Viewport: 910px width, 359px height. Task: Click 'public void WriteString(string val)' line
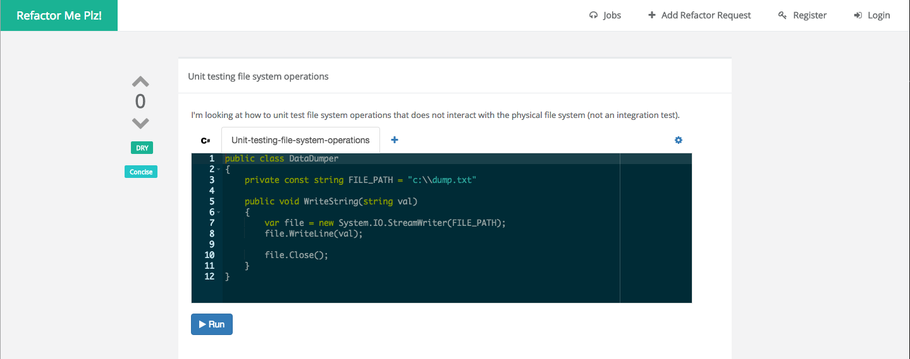pos(331,201)
